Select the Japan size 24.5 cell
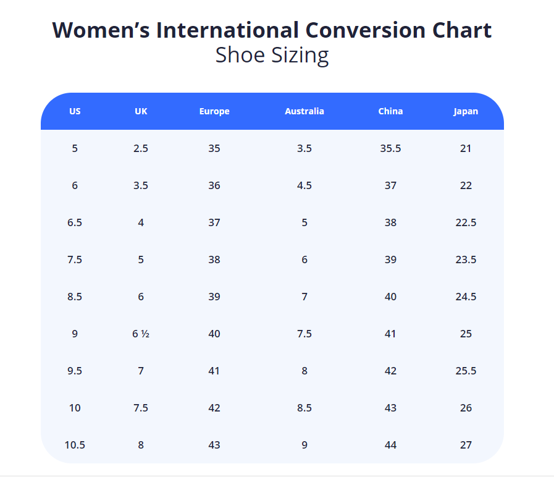Image resolution: width=554 pixels, height=477 pixels. pyautogui.click(x=466, y=297)
